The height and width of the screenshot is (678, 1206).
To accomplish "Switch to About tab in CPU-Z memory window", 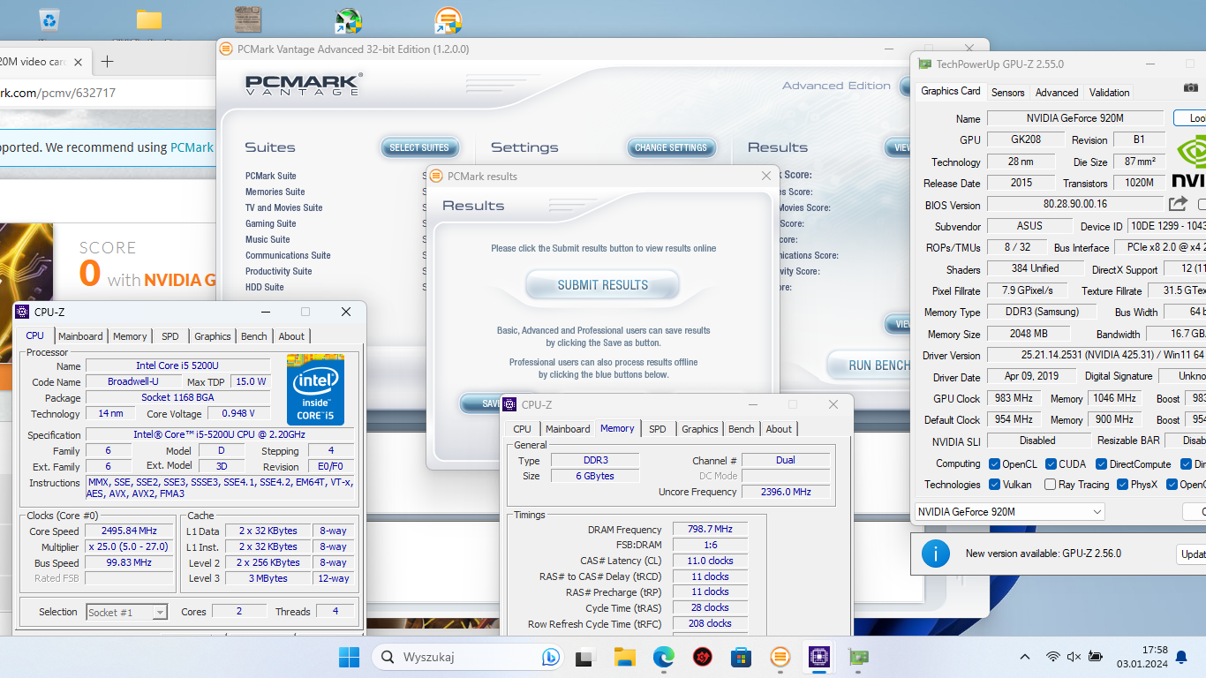I will 779,429.
